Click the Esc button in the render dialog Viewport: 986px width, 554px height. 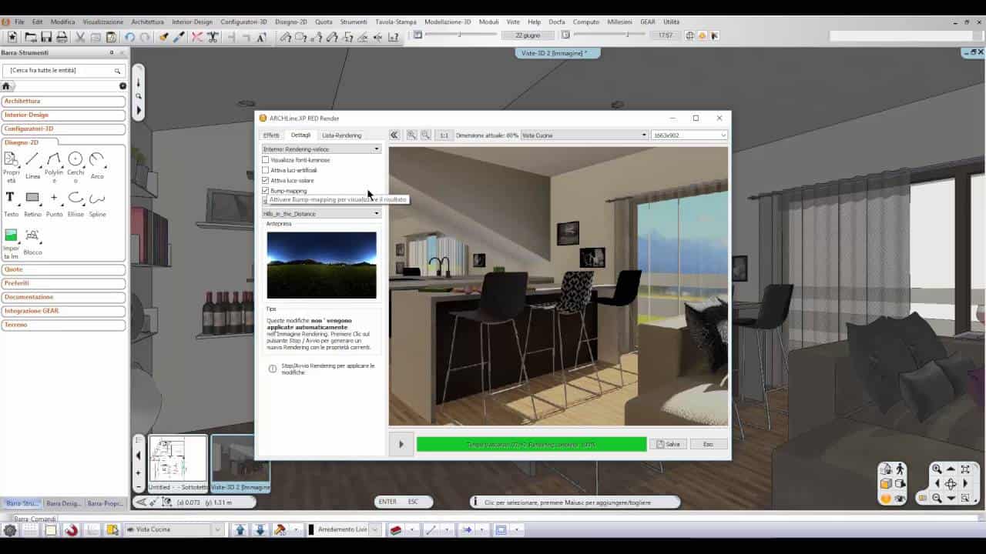708,444
